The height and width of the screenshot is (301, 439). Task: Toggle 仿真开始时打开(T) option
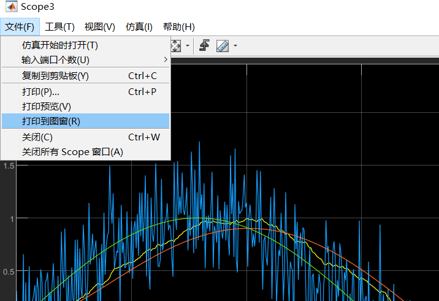86,45
